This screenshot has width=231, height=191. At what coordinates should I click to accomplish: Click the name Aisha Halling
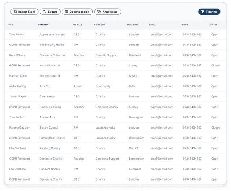[x=18, y=86]
